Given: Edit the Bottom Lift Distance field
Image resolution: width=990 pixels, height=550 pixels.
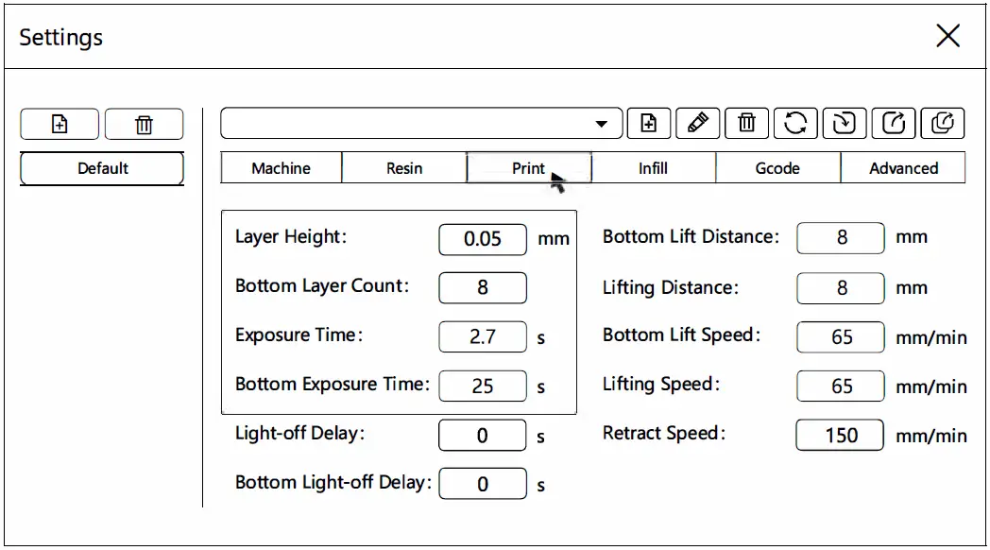Looking at the screenshot, I should click(841, 238).
